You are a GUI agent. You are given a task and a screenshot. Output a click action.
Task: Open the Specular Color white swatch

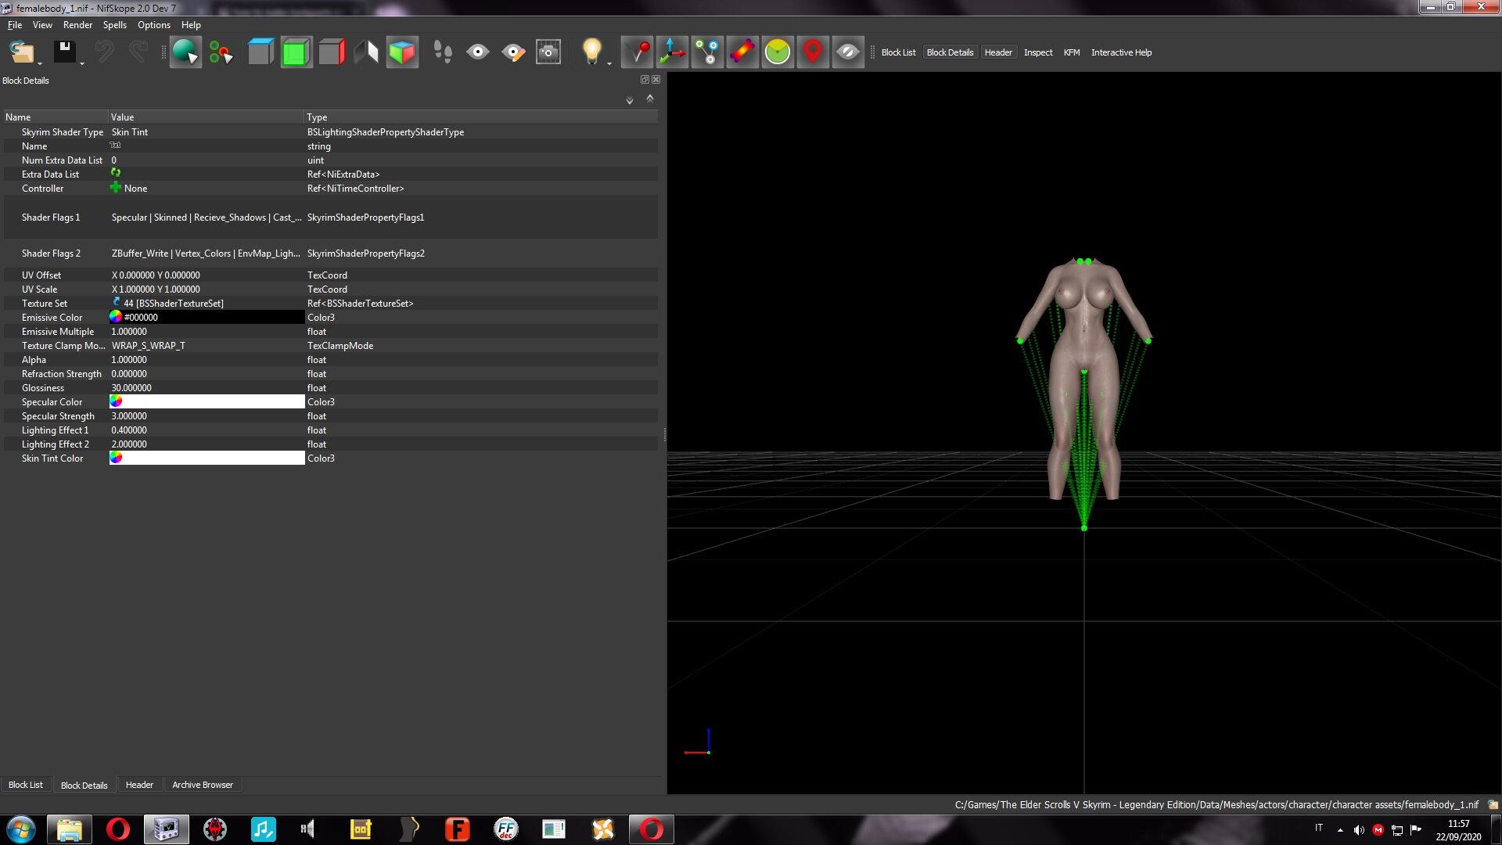point(207,402)
